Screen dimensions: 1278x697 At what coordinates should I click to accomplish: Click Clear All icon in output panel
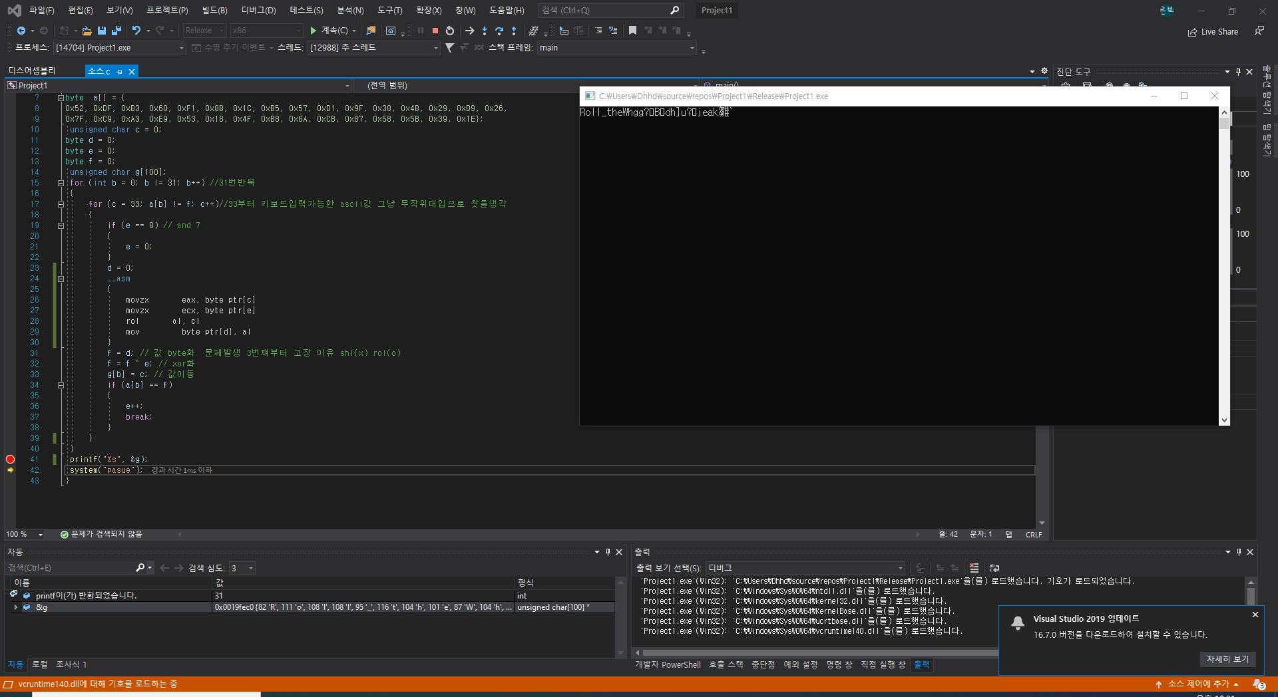[x=974, y=568]
